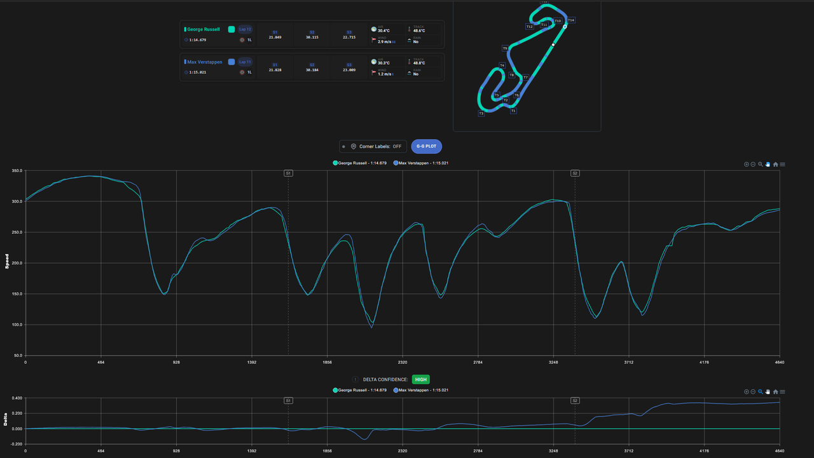This screenshot has width=814, height=458.
Task: Click Max Verstappen driver name in card
Action: [x=205, y=62]
